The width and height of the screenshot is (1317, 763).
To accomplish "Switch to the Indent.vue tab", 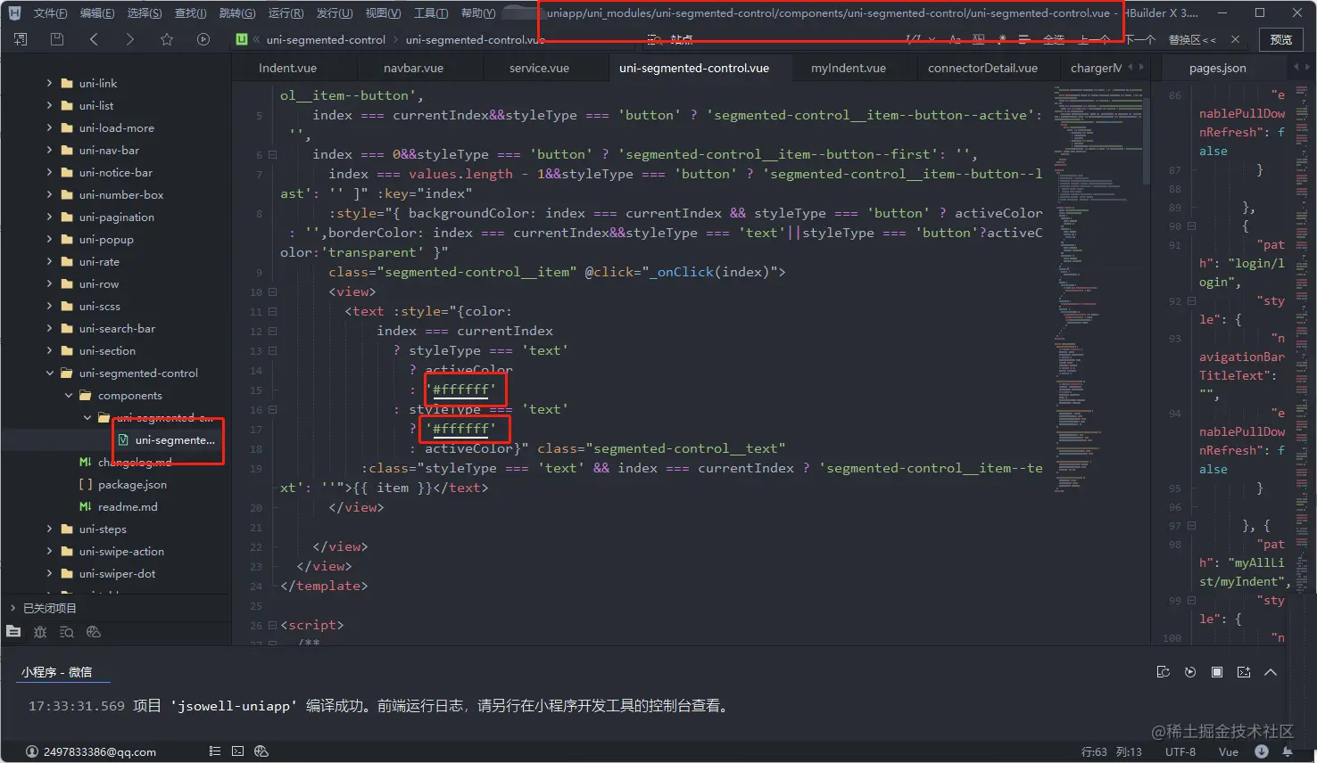I will pyautogui.click(x=287, y=68).
